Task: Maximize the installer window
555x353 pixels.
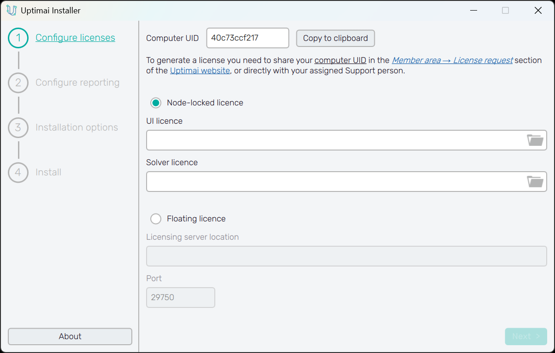Action: 505,10
